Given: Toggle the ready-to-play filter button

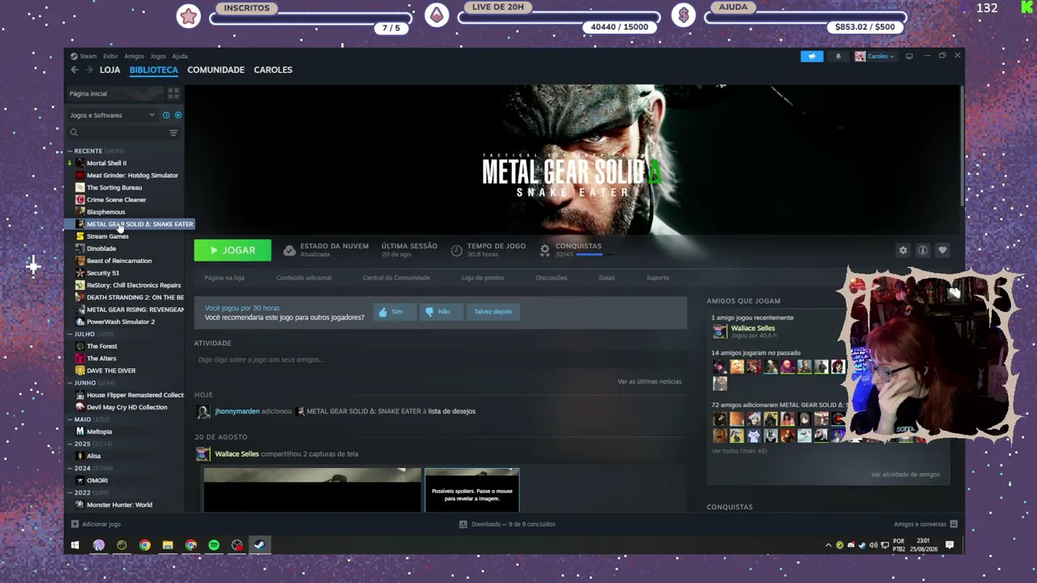Looking at the screenshot, I should point(178,115).
